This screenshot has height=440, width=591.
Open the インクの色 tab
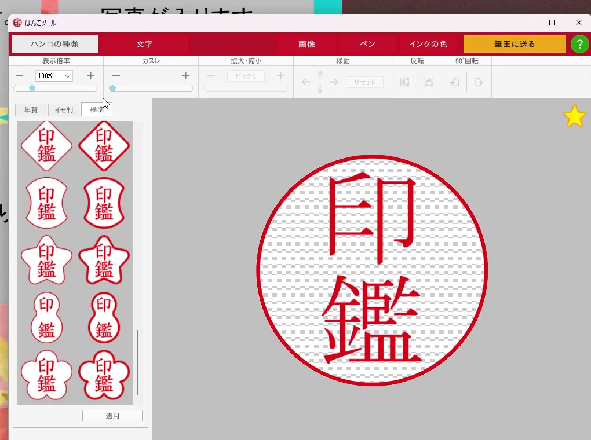click(429, 44)
